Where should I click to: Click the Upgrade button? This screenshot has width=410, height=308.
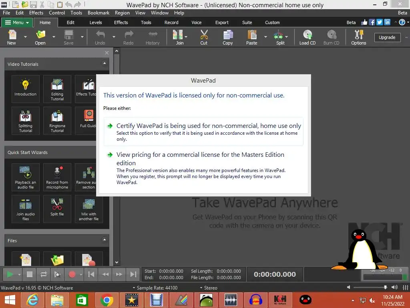387,37
